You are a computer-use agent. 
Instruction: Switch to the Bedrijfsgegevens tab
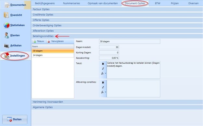(45, 3)
